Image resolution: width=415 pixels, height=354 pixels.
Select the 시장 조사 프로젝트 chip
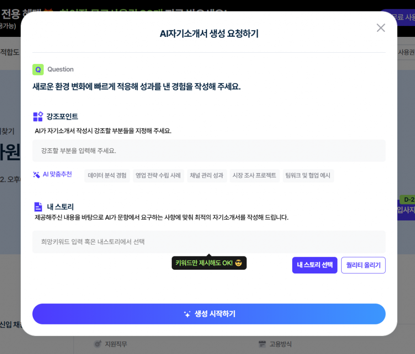point(254,176)
